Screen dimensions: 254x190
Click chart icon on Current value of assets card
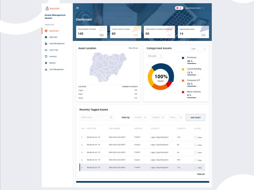pos(136,35)
